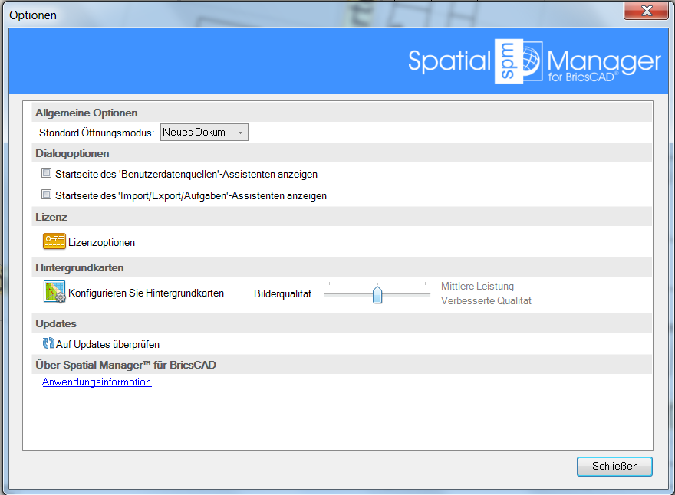The image size is (675, 495).
Task: Click the arrow on the Neues Dokum combobox
Action: point(241,132)
